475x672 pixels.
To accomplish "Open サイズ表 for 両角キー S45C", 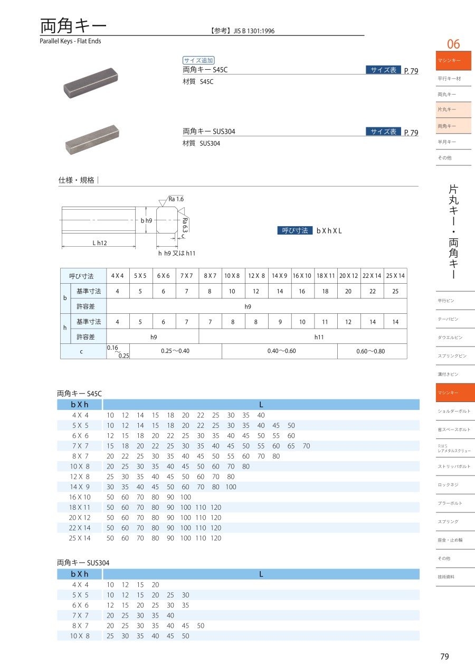I will (x=383, y=70).
